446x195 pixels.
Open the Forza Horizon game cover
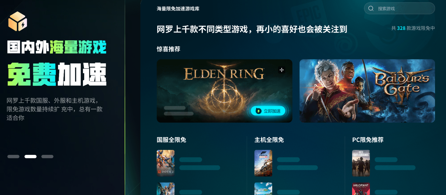click(263, 163)
